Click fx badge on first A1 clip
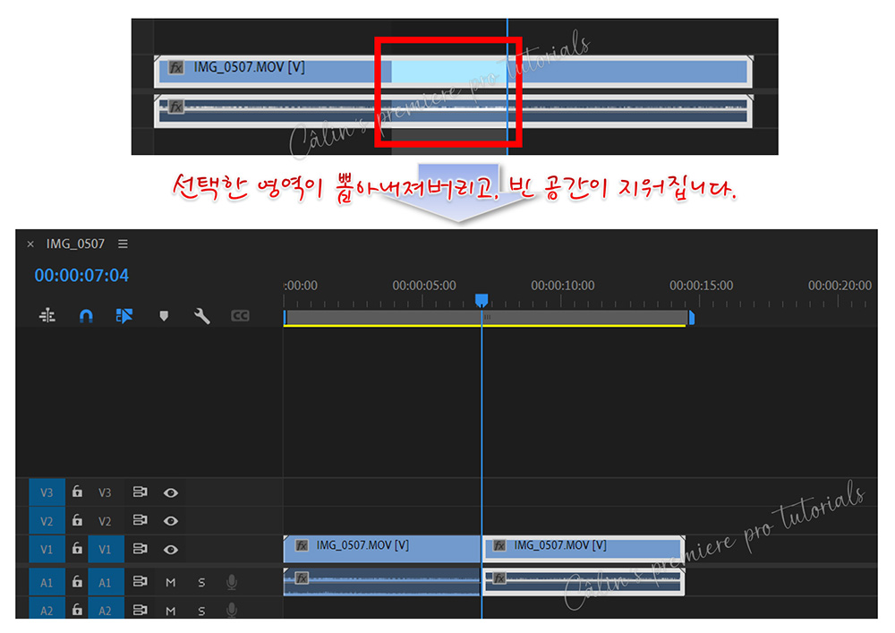Screen dimensions: 895x633 pos(302,578)
